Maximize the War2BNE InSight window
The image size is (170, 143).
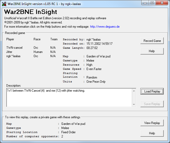coord(152,3)
